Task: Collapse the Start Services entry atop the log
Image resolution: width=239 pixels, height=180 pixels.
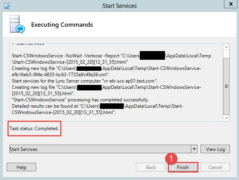Action: [14, 44]
